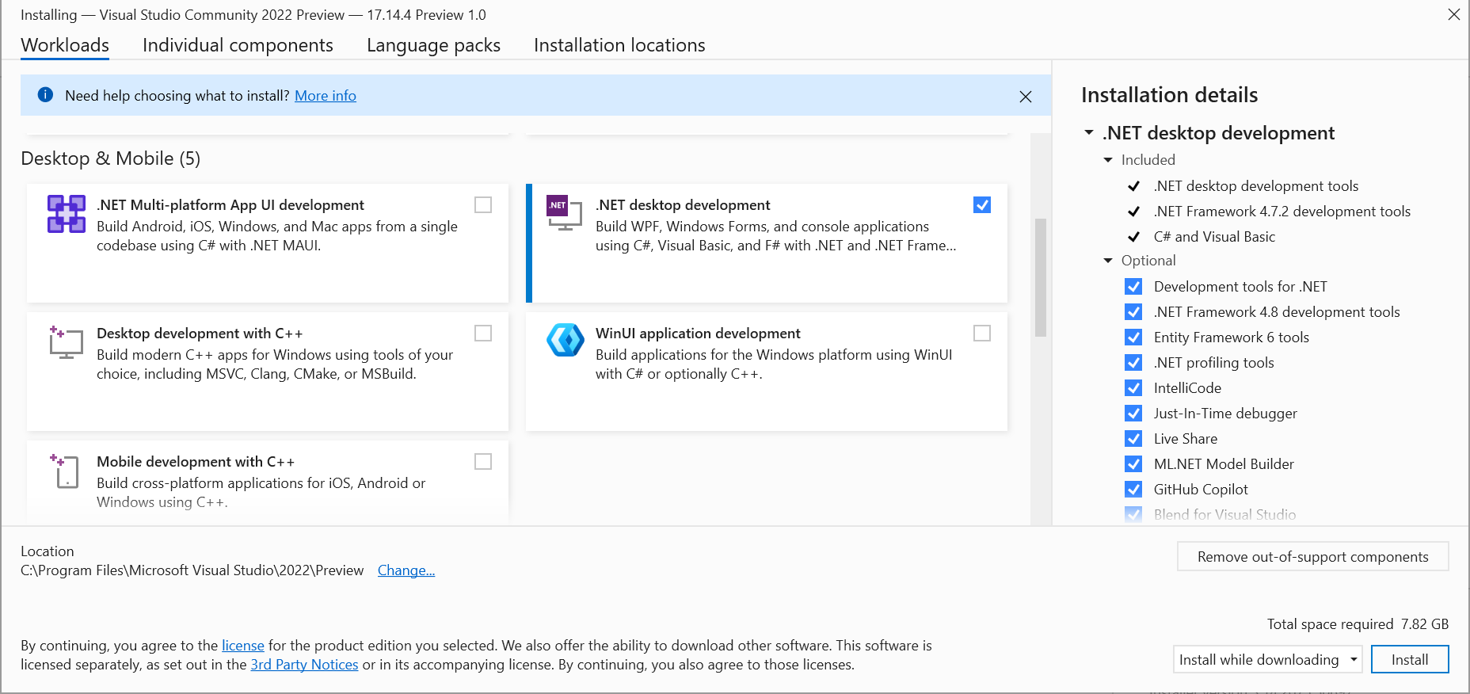Open the Individual components tab

238,45
